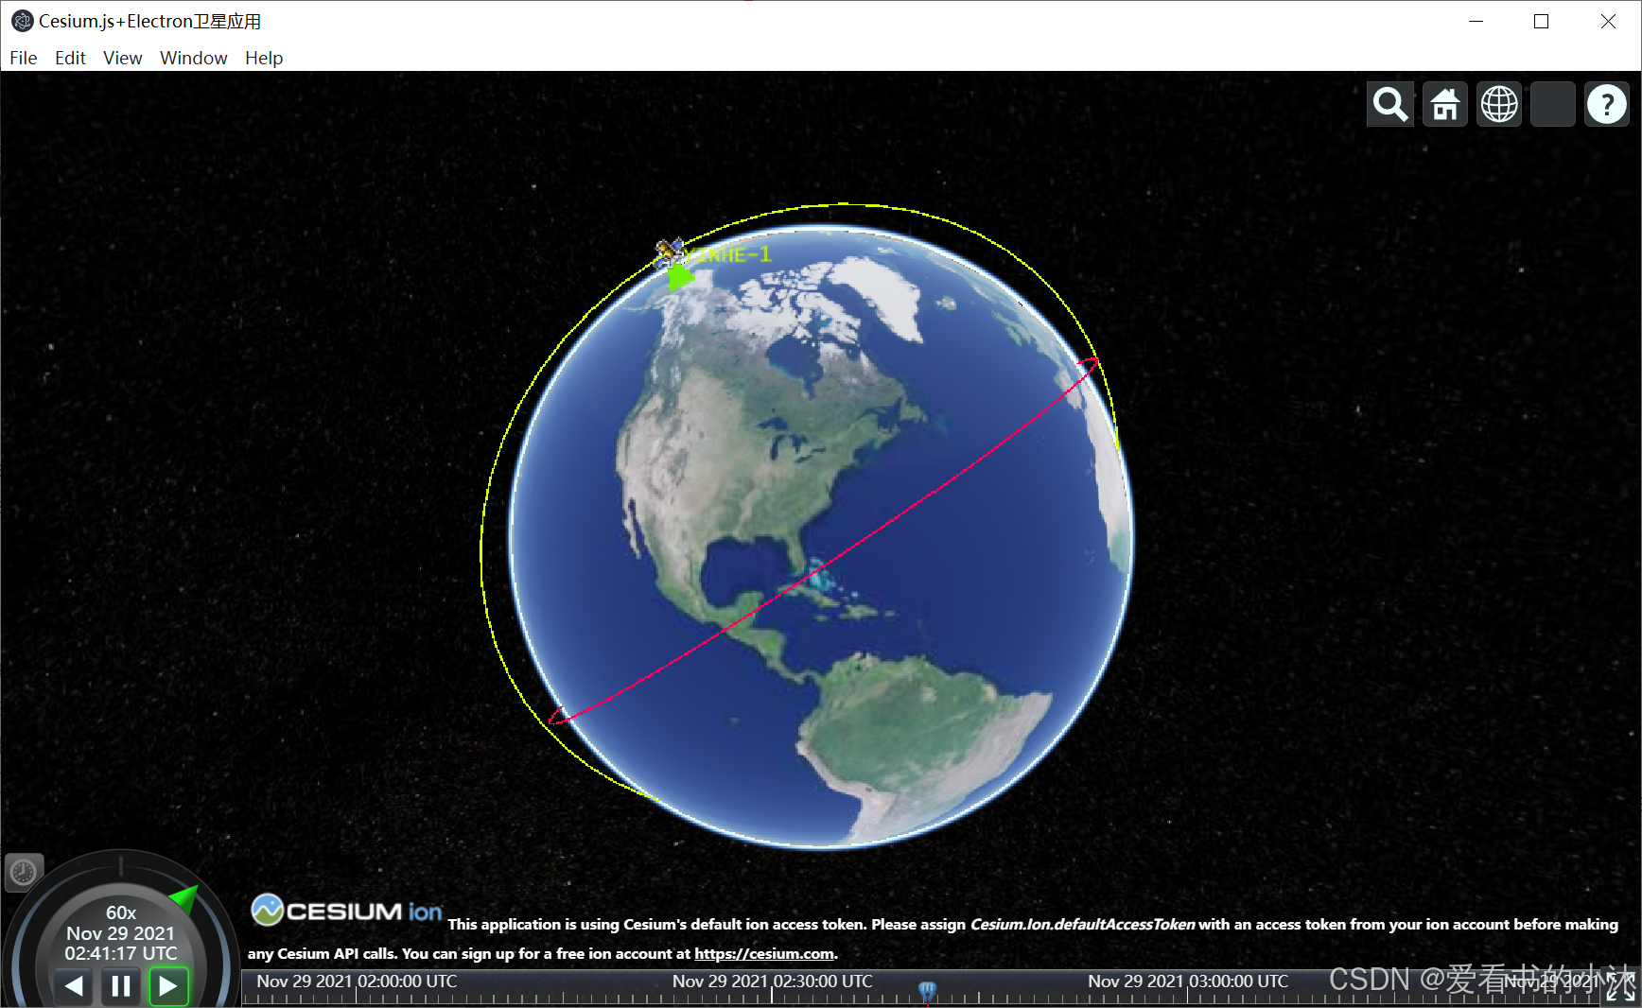Click timeline at 02:30:00 UTC label

click(773, 982)
